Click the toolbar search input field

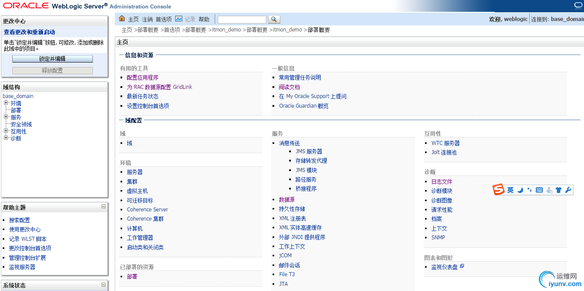pos(242,19)
